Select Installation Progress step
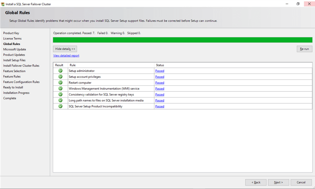 click(16, 93)
